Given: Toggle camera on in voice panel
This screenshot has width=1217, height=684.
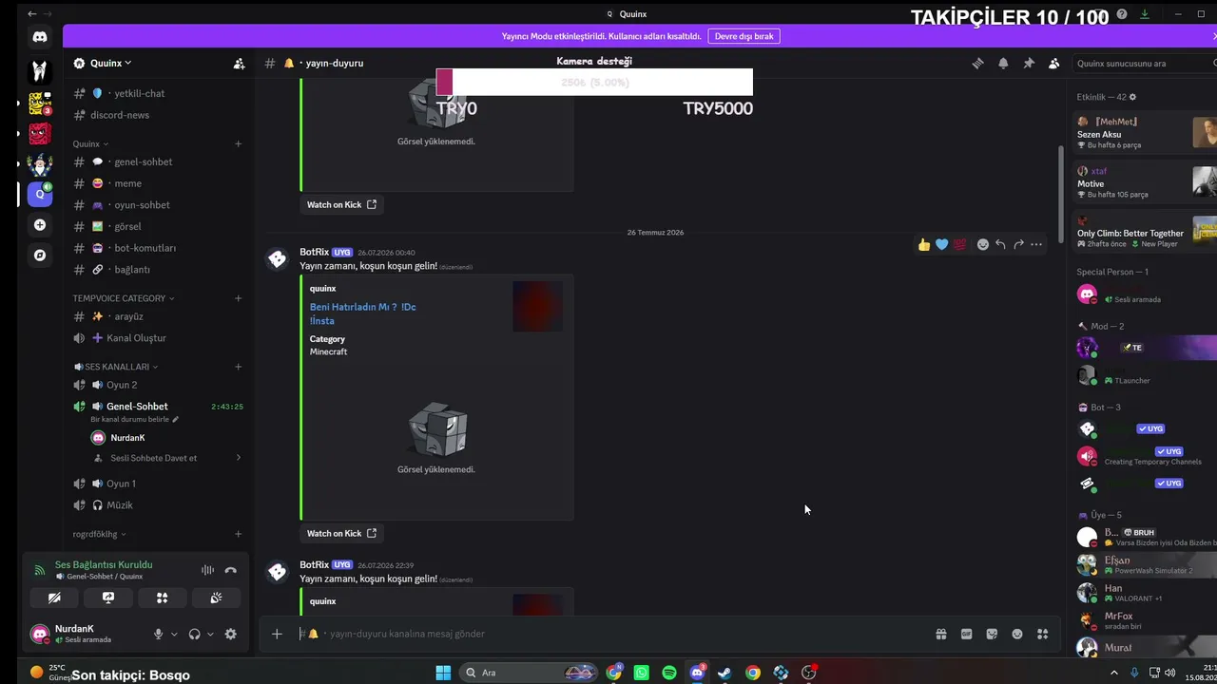Looking at the screenshot, I should (x=54, y=598).
